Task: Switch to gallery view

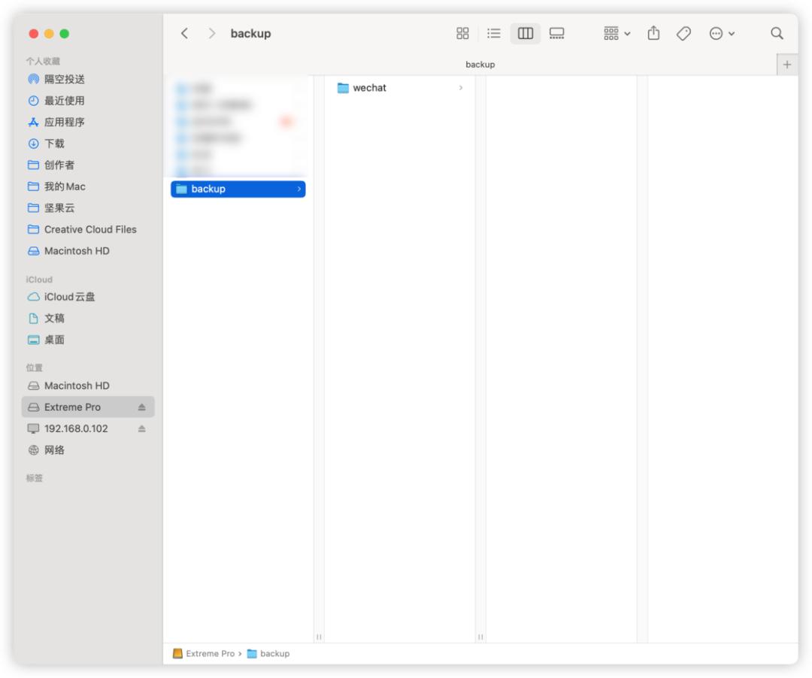Action: (x=556, y=34)
